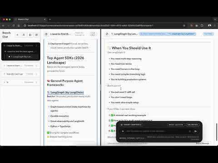Click the UNLIMITED pill in the composer
This screenshot has width=218, height=163.
[193, 125]
